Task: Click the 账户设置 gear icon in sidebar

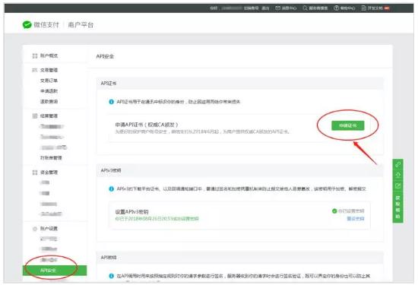Action: 35,229
